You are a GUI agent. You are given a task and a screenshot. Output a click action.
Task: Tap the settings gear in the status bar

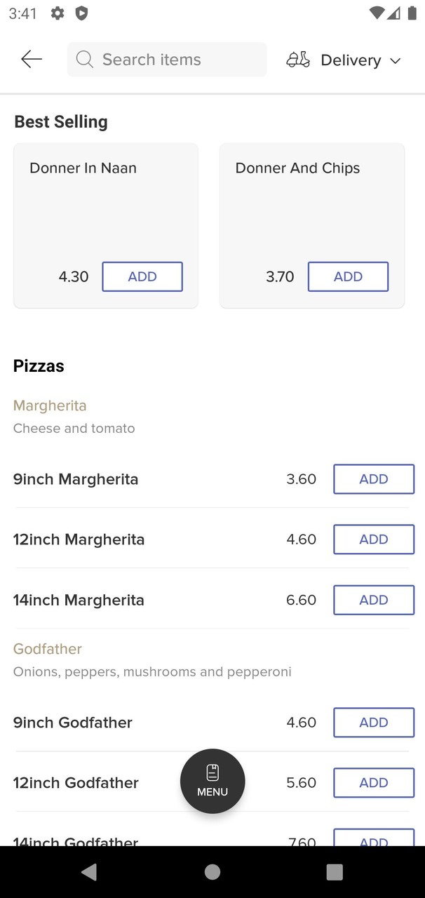tap(57, 13)
